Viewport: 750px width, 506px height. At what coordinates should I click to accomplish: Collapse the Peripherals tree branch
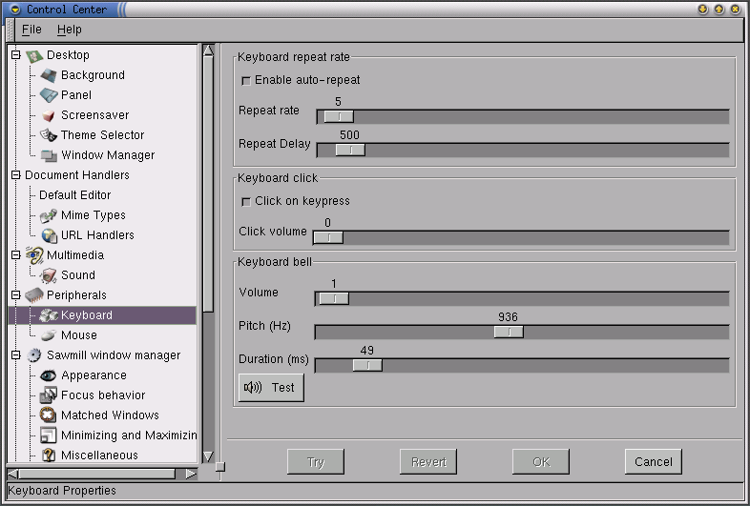(15, 295)
